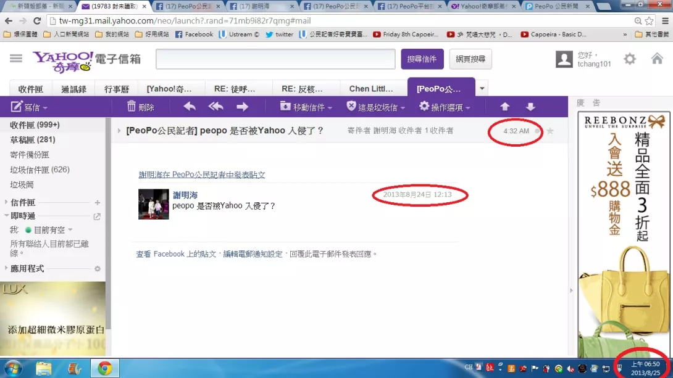Viewport: 673px width, 378px height.
Task: Open the 操作選項 actions dropdown
Action: (x=445, y=107)
